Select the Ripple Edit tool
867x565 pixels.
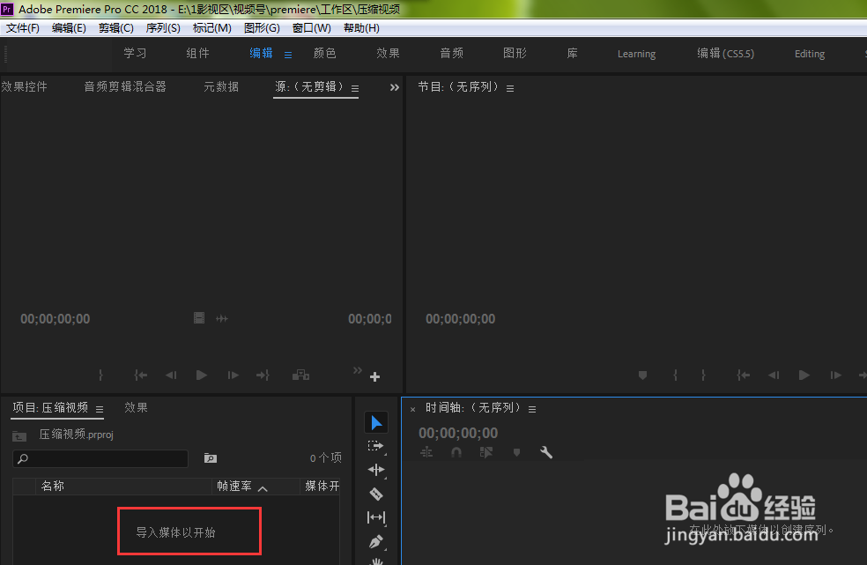(376, 470)
